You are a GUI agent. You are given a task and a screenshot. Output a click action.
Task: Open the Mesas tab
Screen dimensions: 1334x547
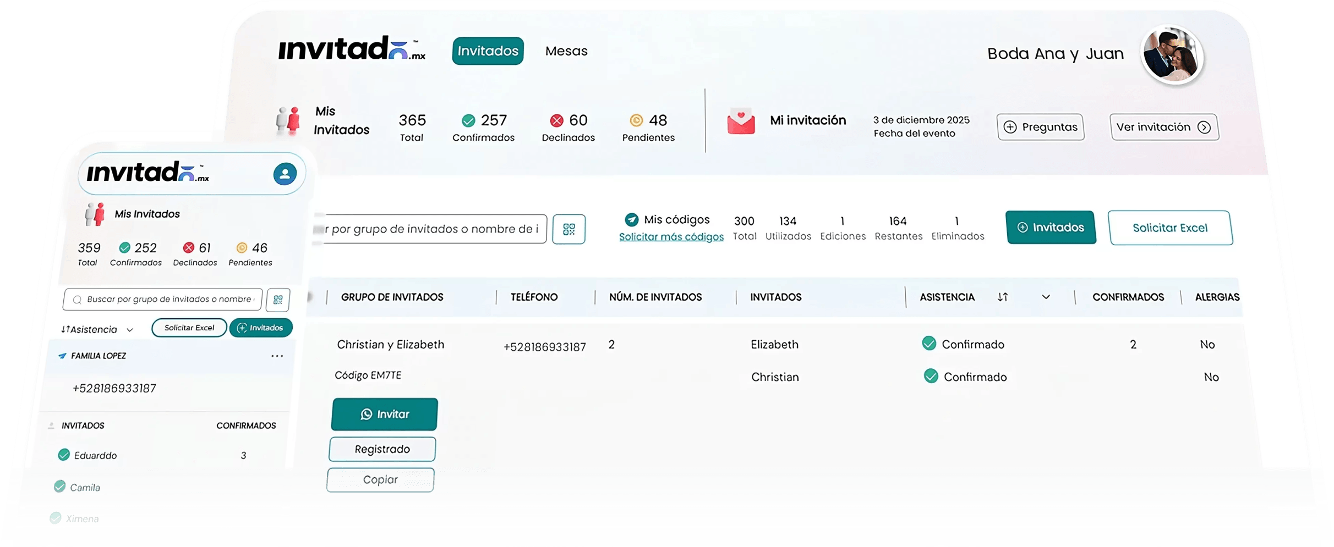(x=566, y=51)
